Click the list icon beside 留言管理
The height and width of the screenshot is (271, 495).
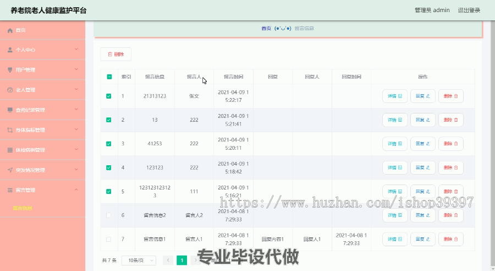tap(10, 190)
